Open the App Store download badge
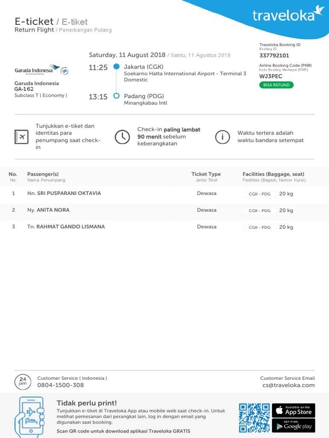This screenshot has height=438, width=329. point(293,411)
